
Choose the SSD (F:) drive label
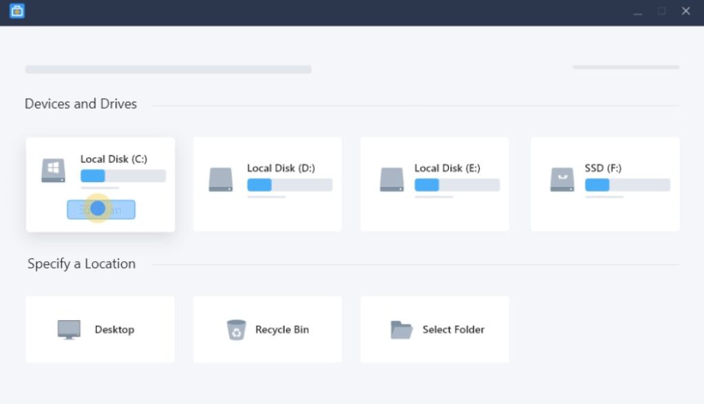tap(603, 168)
